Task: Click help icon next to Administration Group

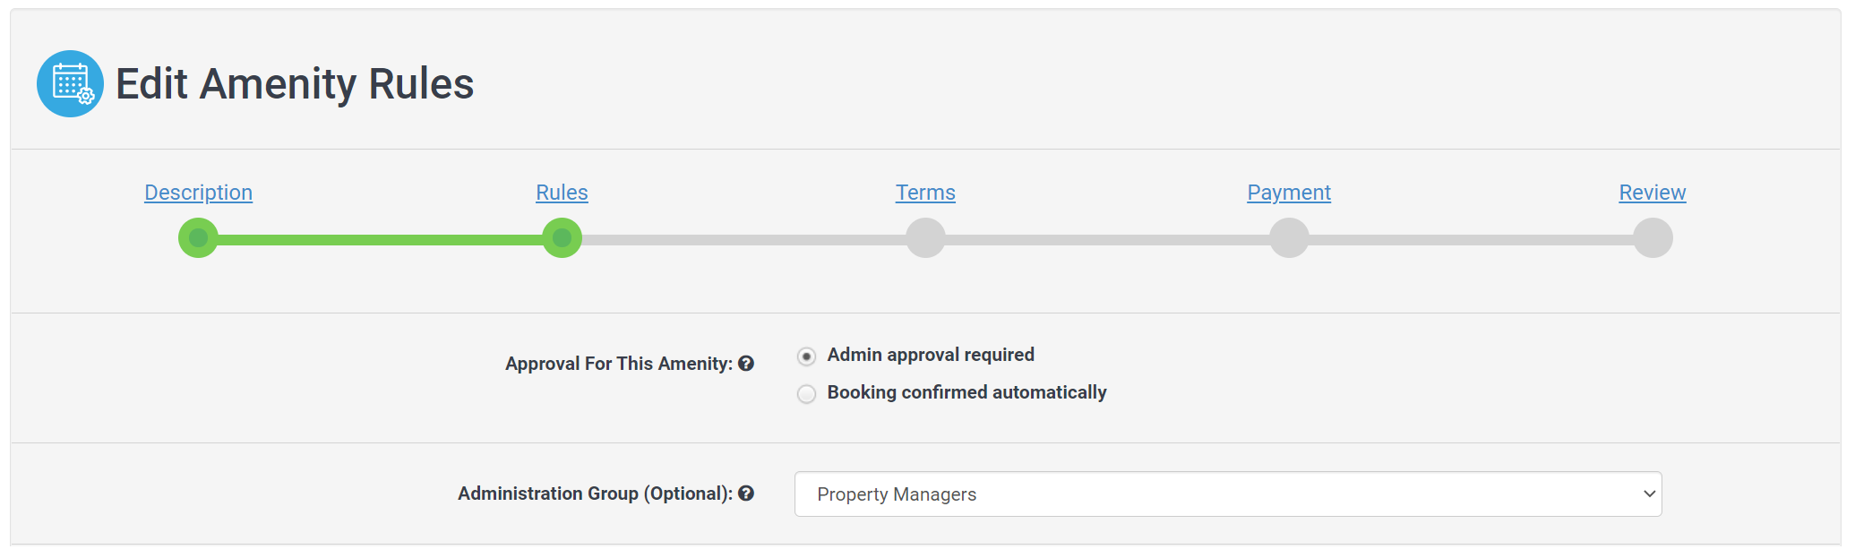Action: [x=746, y=494]
